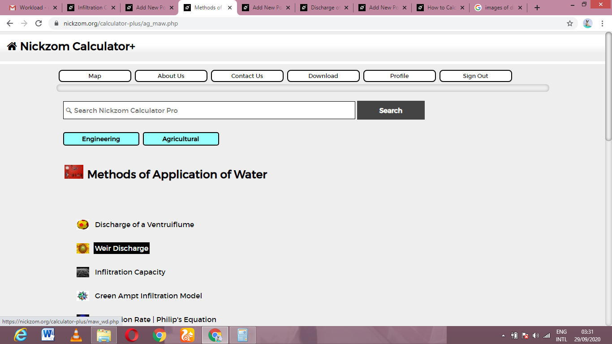Open Microsoft Word from the taskbar
Screen dimensions: 612x344
(48, 335)
